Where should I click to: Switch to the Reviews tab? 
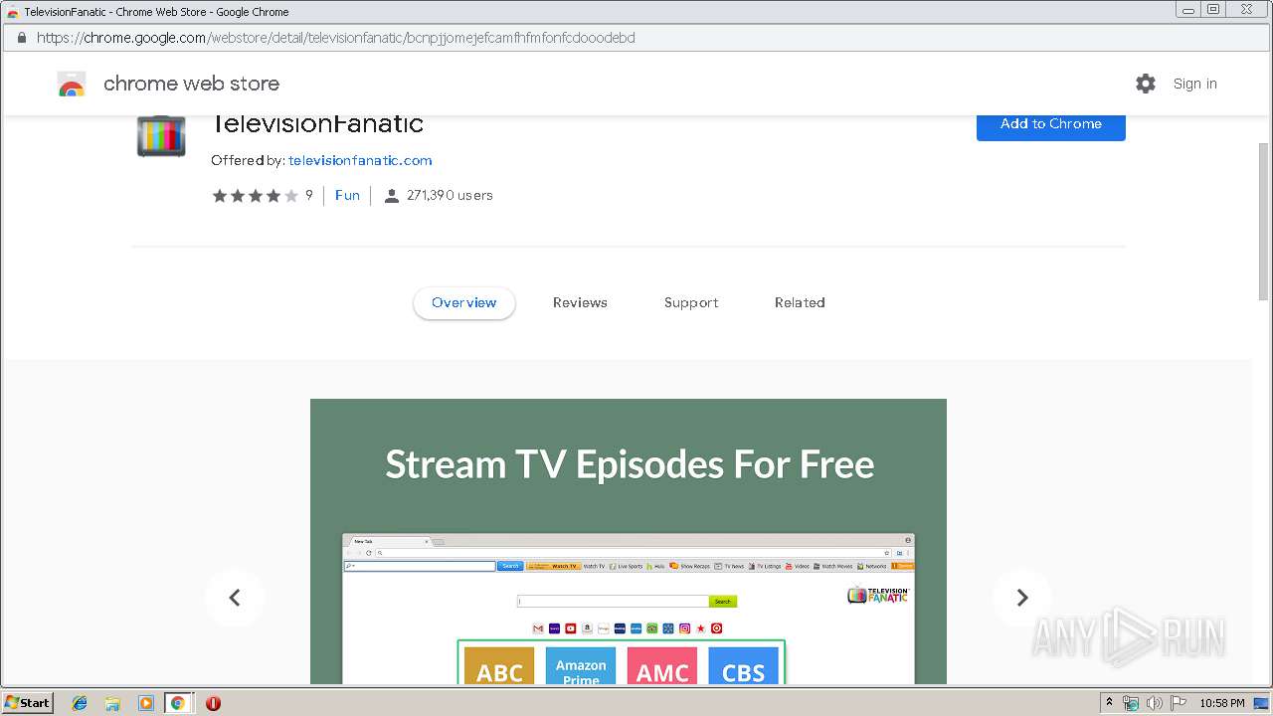tap(580, 303)
